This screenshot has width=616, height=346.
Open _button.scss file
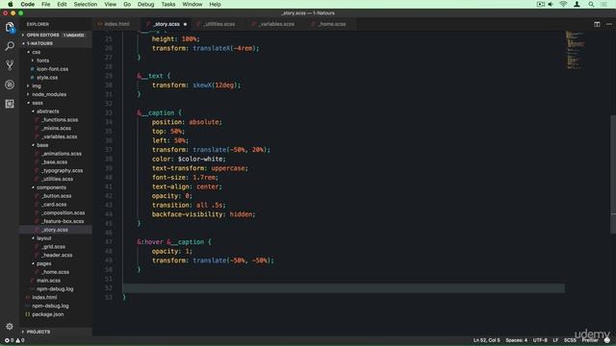56,196
